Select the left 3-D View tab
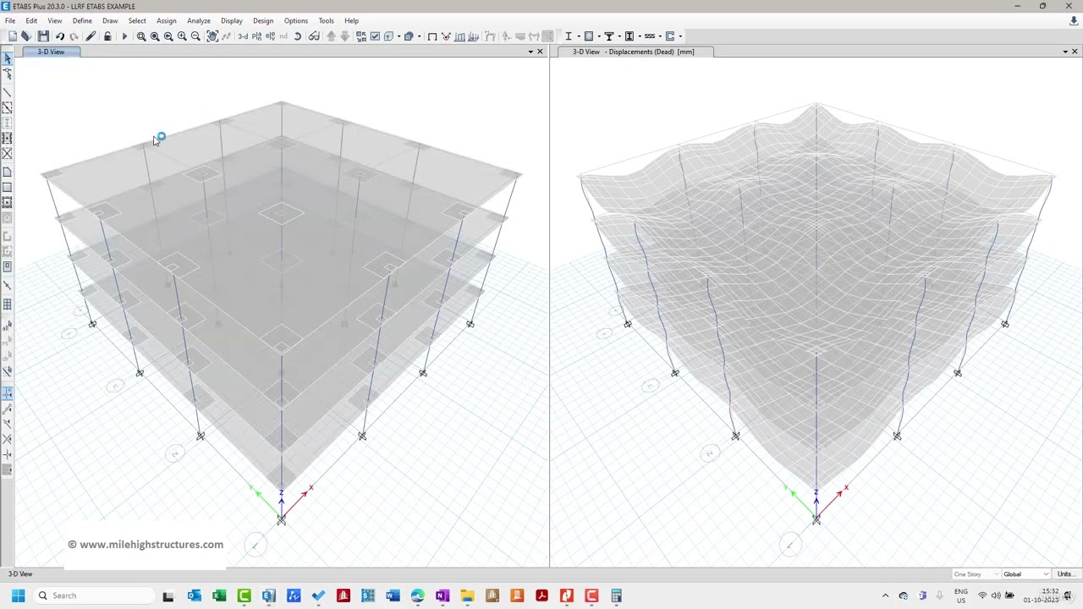Viewport: 1083px width, 609px height. pyautogui.click(x=51, y=52)
